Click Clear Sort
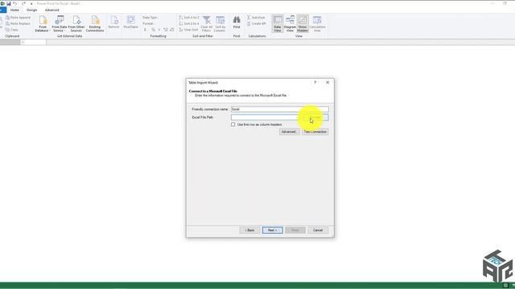Screen dimensions: 515x289 (x=188, y=30)
